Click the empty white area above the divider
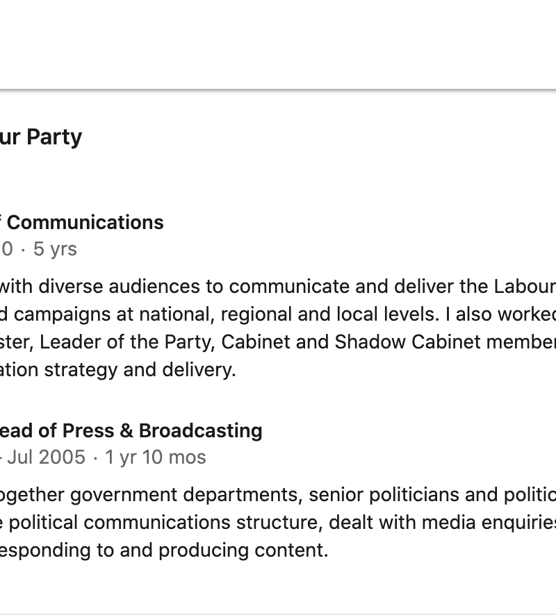This screenshot has width=556, height=615. (278, 42)
